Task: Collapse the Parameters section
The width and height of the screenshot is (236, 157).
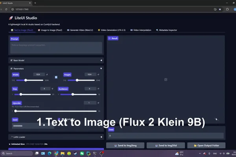Action: pyautogui.click(x=56, y=69)
